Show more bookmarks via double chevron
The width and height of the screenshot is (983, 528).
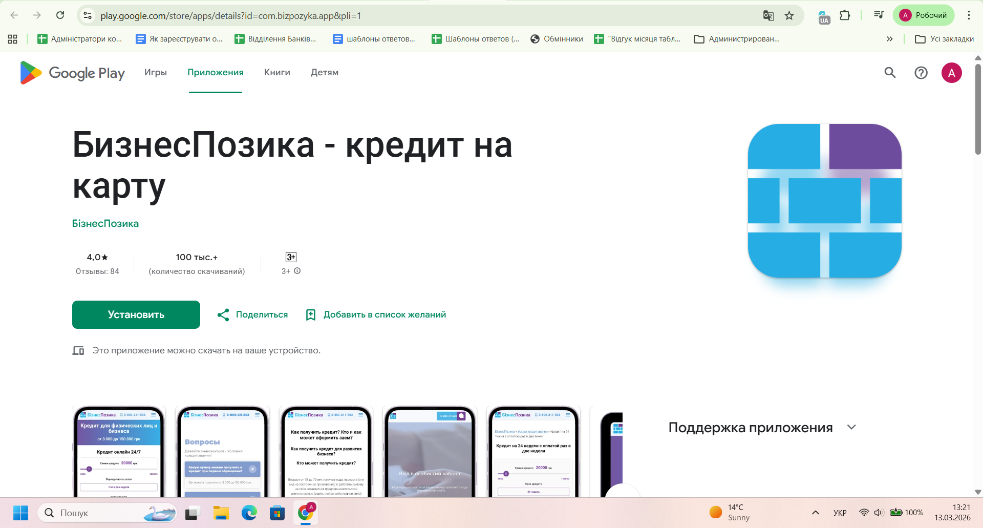point(890,39)
